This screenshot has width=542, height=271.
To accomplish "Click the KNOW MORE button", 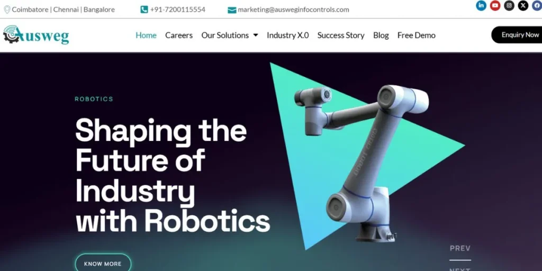I will (x=103, y=264).
